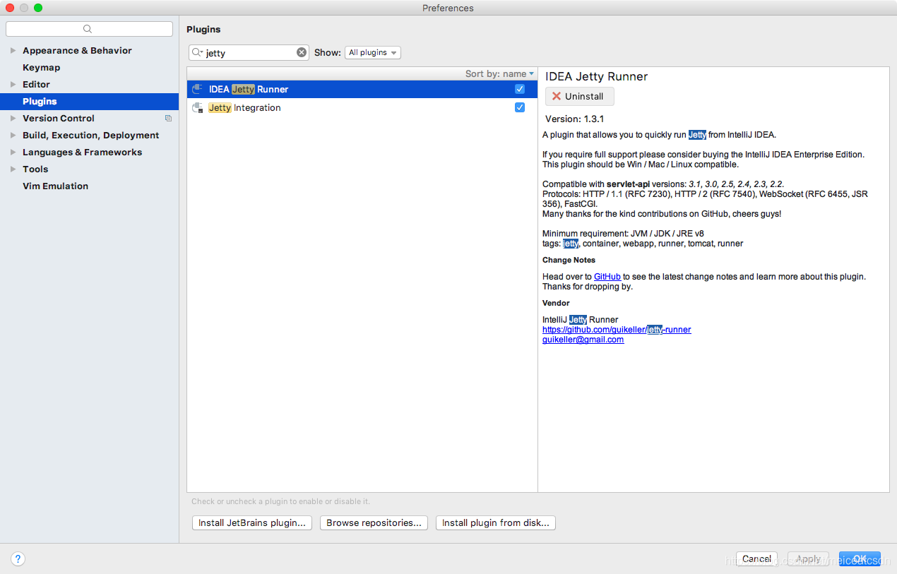Open the Sort by name dropdown
The height and width of the screenshot is (574, 897).
click(499, 73)
